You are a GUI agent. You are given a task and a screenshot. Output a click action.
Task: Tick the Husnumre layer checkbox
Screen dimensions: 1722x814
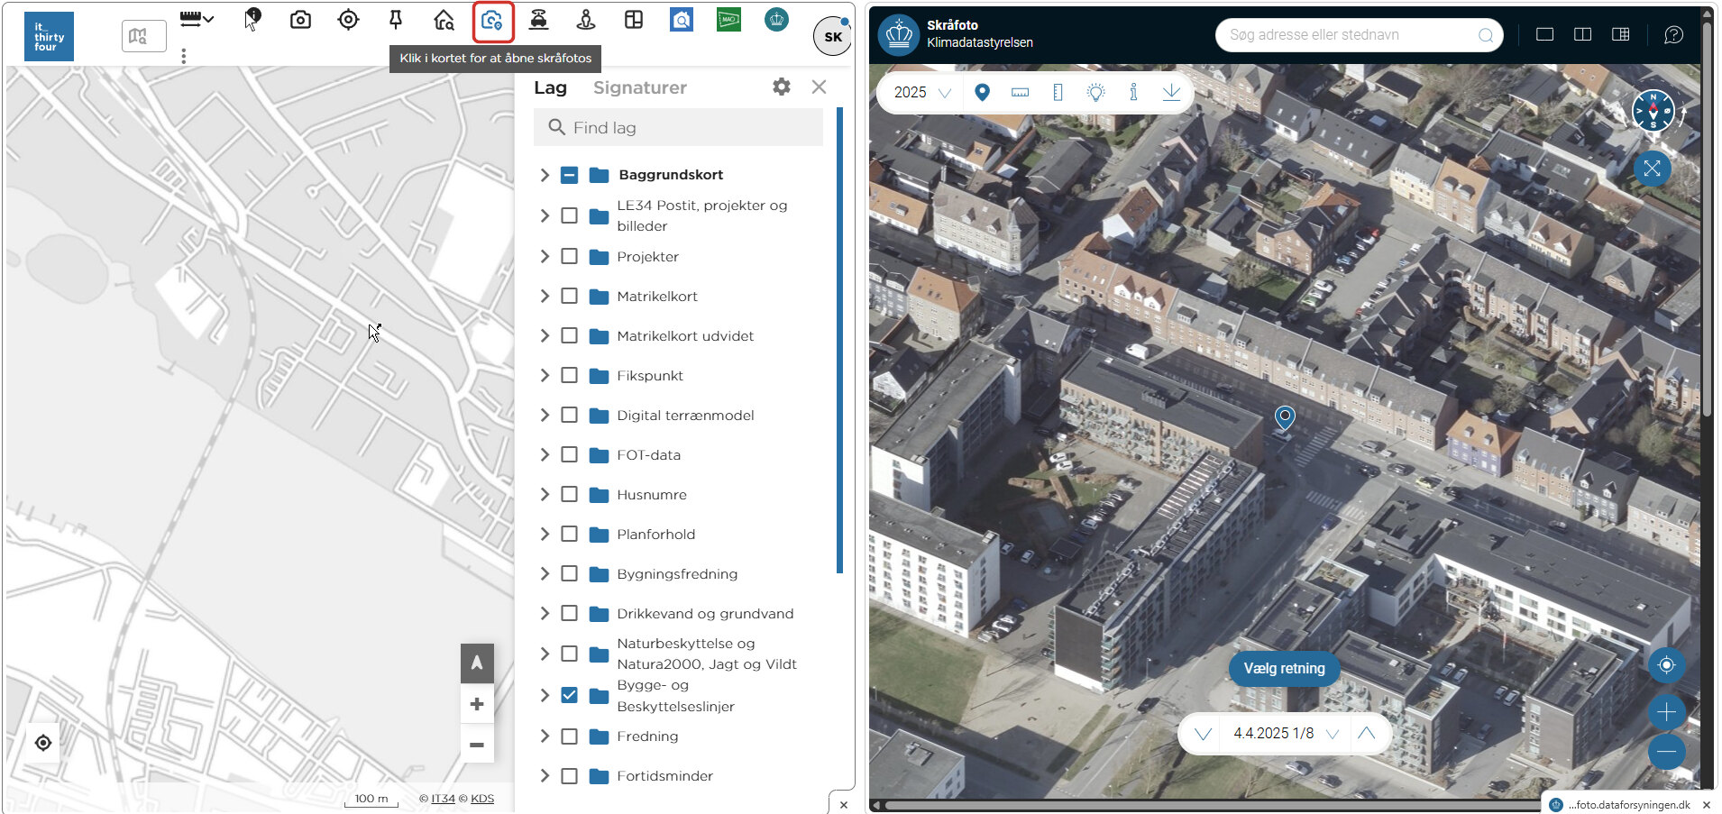point(569,494)
